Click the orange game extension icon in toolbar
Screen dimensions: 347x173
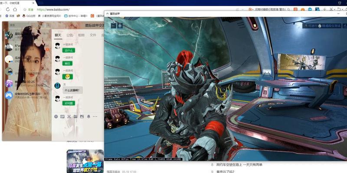coord(303,10)
